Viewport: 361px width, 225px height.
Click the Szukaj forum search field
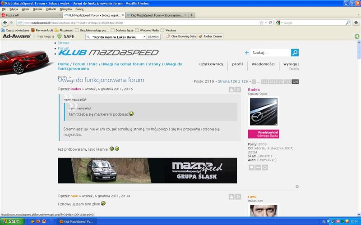[270, 53]
